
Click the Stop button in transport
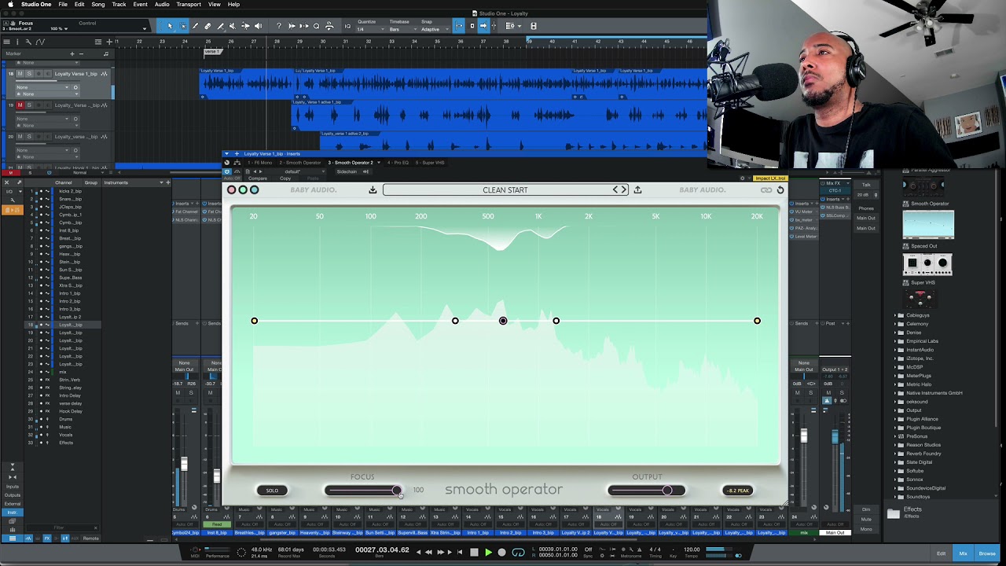coord(474,553)
